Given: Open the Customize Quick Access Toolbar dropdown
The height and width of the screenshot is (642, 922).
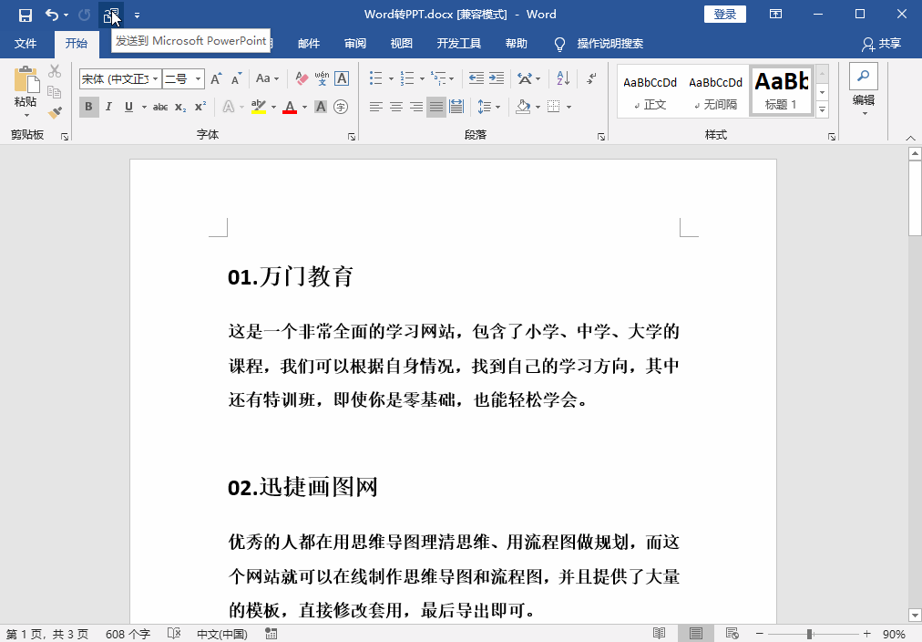Looking at the screenshot, I should [x=137, y=15].
